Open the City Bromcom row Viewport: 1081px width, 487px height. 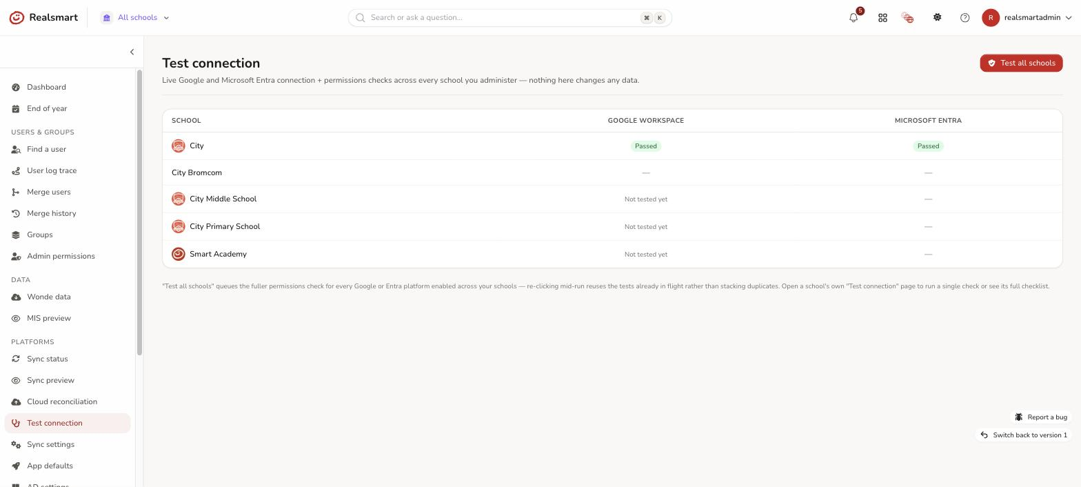tap(612, 172)
